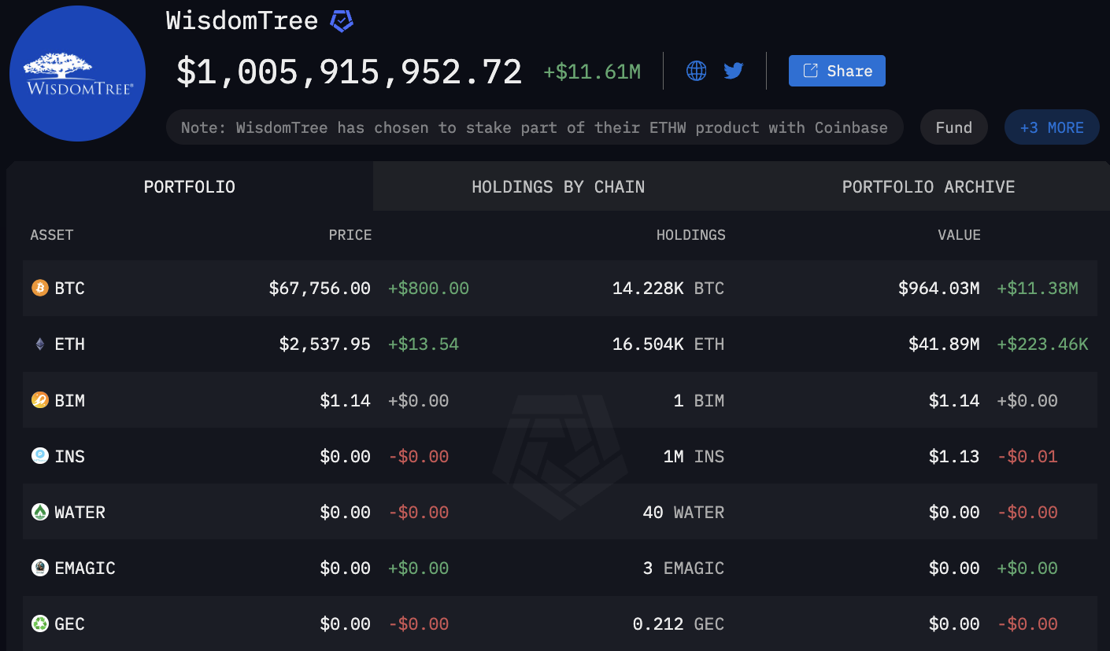This screenshot has height=651, width=1110.
Task: Open the EMAGIC asset link
Action: tap(85, 568)
